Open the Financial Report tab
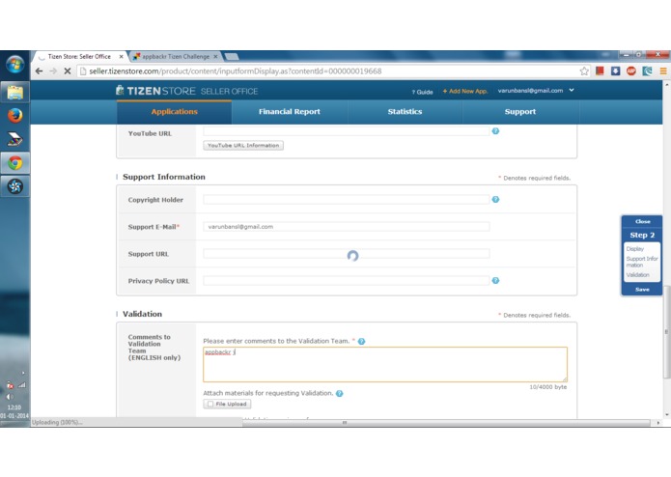Screen dimensions: 671x477 click(290, 112)
